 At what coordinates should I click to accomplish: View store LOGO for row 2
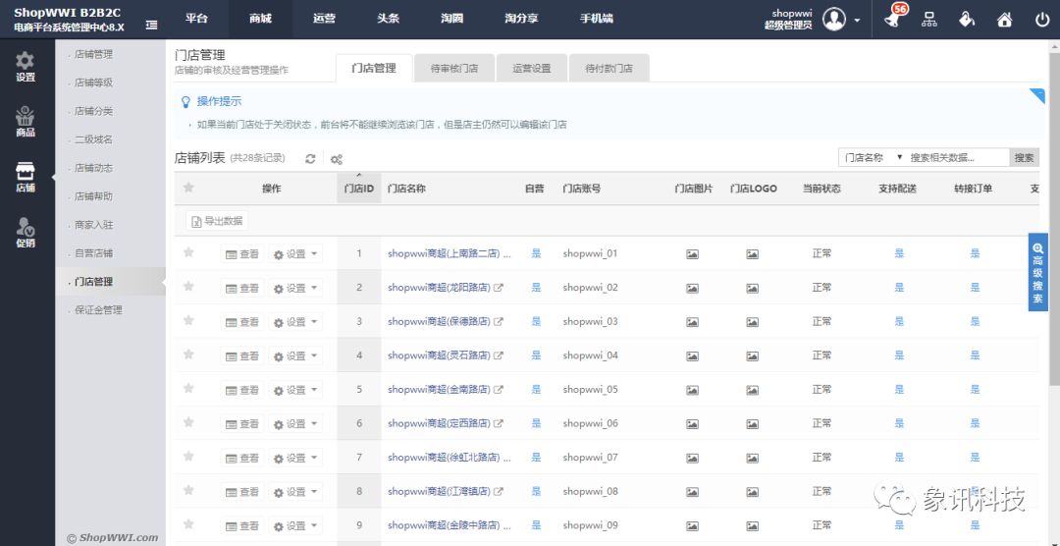tap(753, 289)
